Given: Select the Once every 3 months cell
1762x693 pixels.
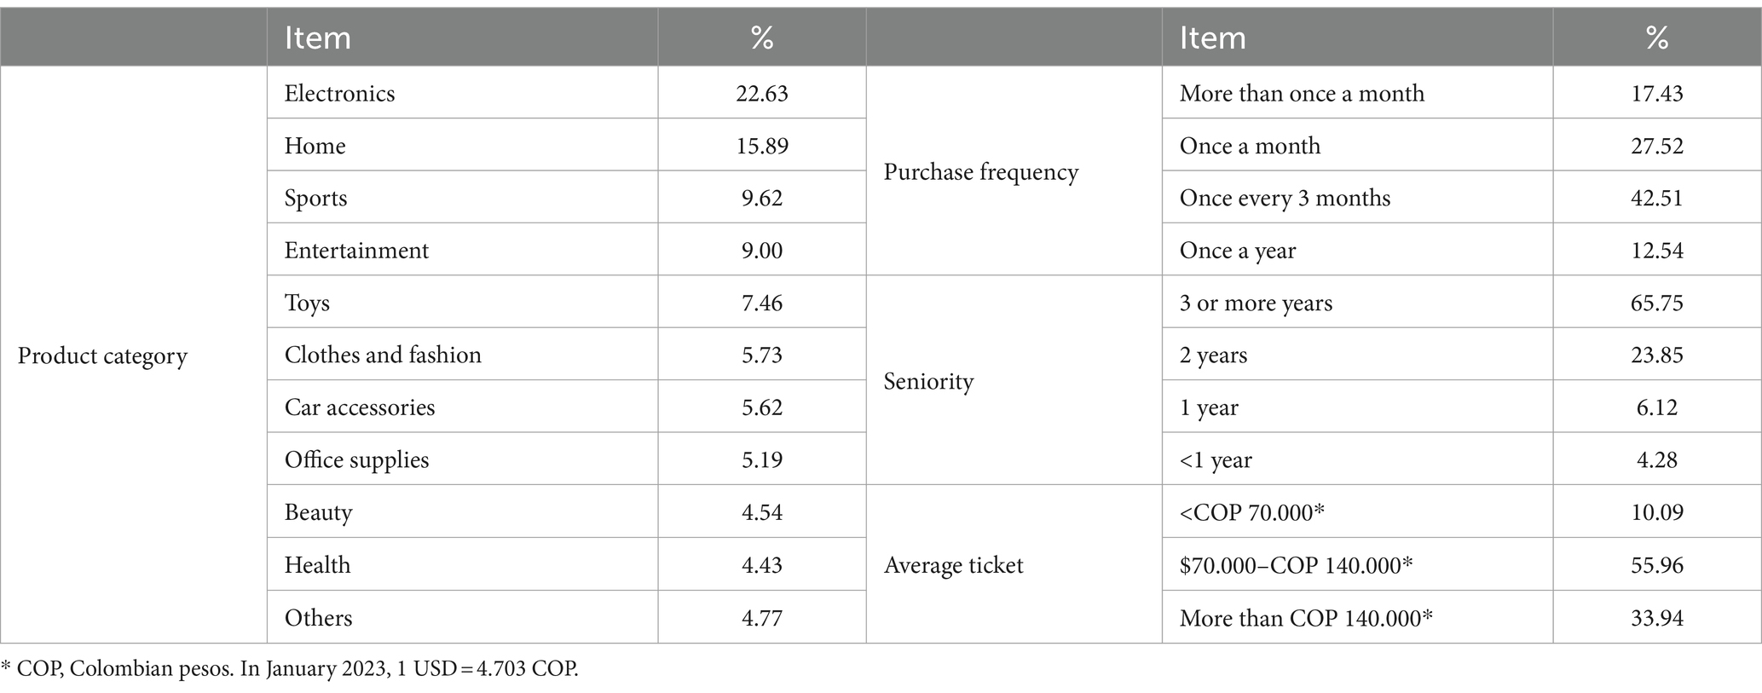Looking at the screenshot, I should [x=1357, y=197].
